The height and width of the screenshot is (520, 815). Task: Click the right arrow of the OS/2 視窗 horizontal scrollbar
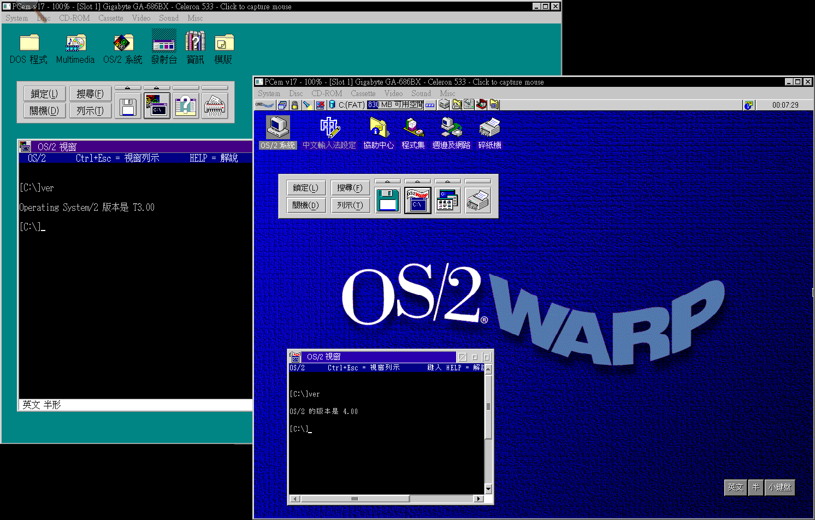point(479,499)
